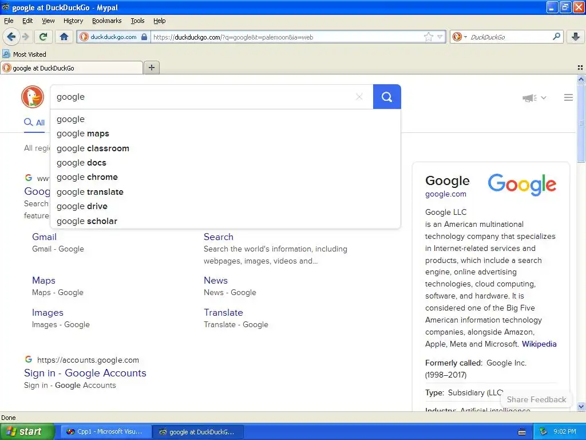Click 'google at DuckDuckG...' taskbar item

click(199, 431)
